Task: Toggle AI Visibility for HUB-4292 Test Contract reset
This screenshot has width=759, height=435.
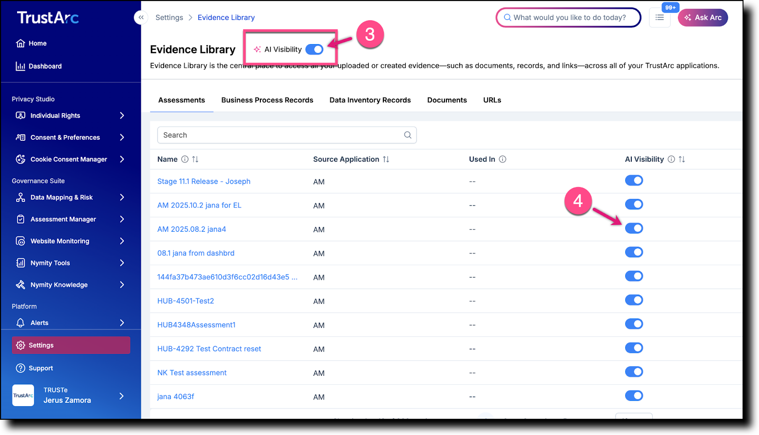Action: tap(634, 348)
